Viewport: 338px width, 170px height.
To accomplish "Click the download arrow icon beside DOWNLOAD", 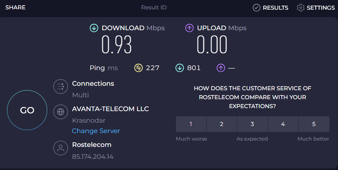I will coord(94,28).
